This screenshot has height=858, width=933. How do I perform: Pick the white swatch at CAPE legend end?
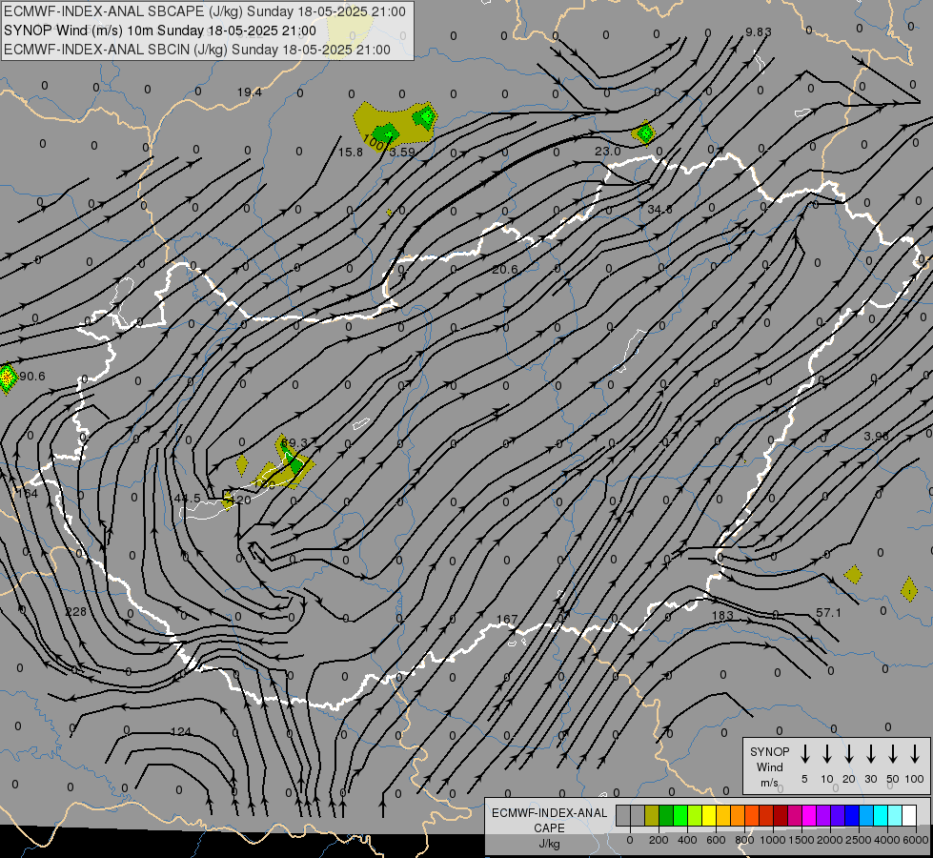click(x=908, y=815)
